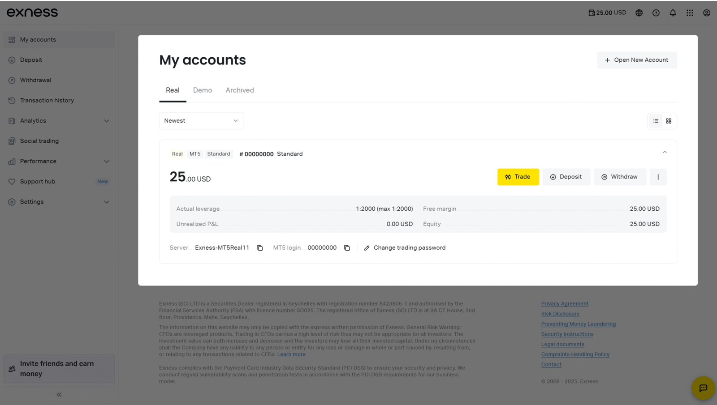
Task: Switch to the Archived tab
Action: tap(240, 90)
